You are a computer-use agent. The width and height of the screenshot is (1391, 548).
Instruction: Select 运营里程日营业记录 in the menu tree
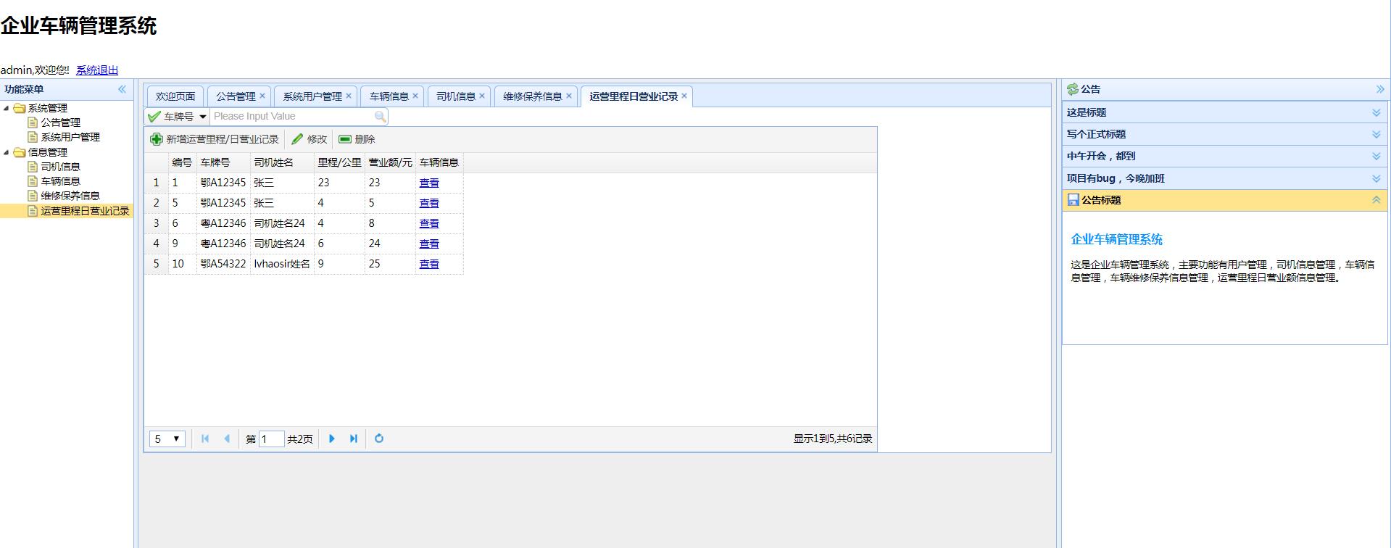pyautogui.click(x=85, y=211)
